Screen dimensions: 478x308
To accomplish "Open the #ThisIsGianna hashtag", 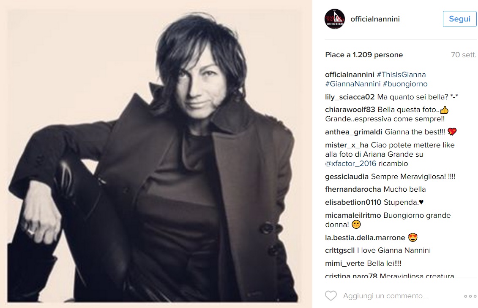I will tap(401, 75).
